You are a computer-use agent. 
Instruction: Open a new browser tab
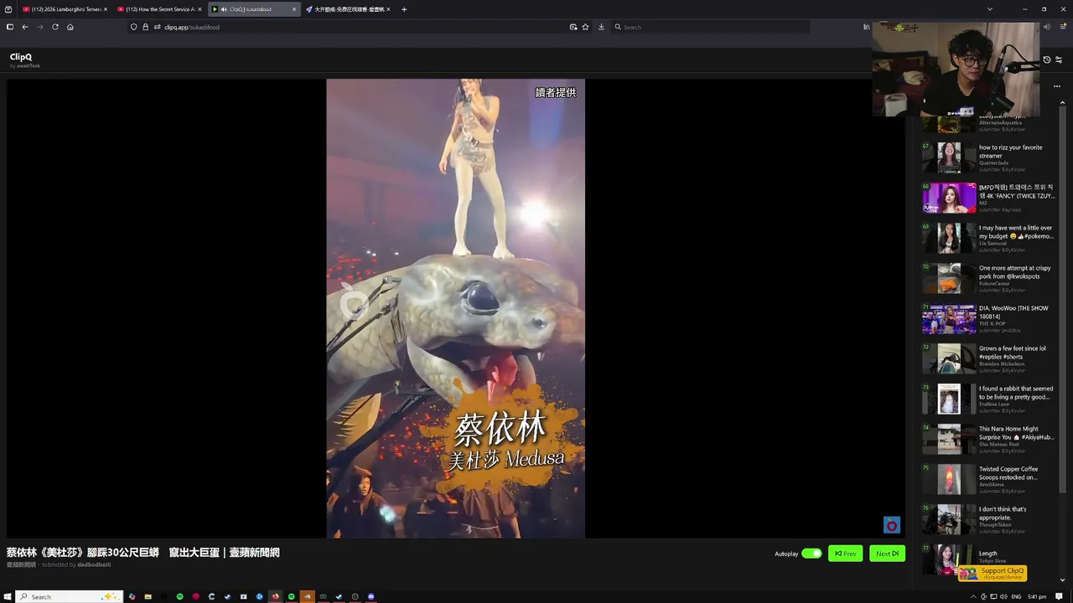coord(404,9)
